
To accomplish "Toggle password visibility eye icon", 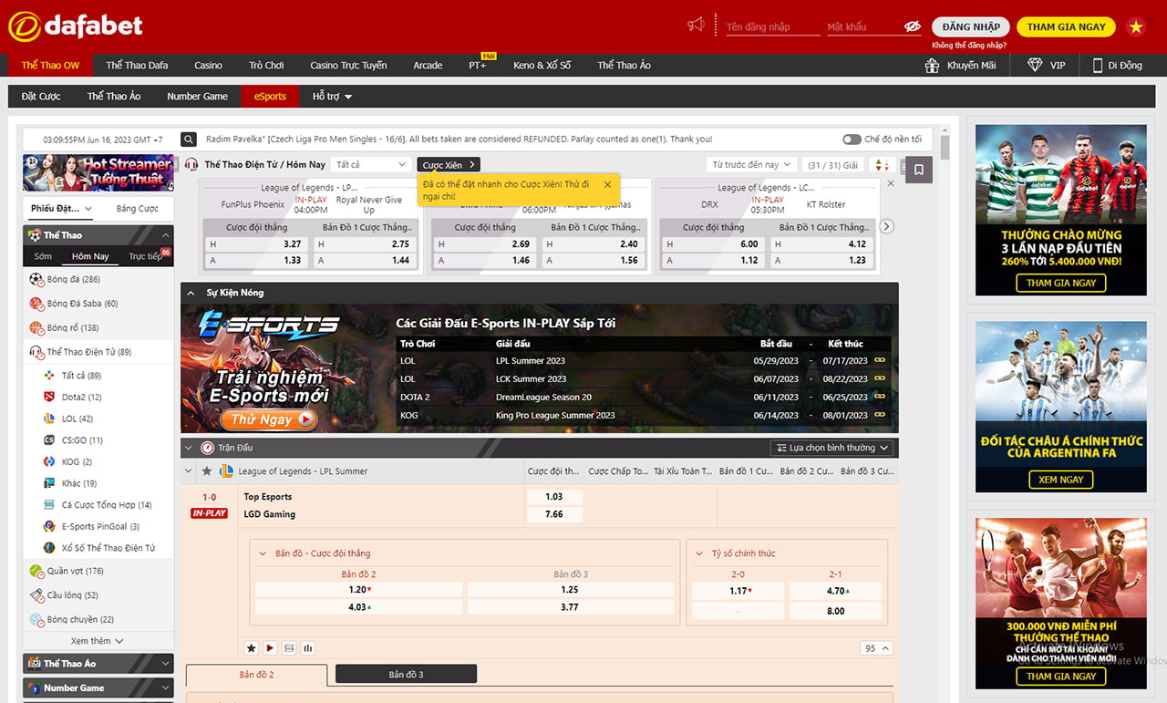I will (x=912, y=27).
